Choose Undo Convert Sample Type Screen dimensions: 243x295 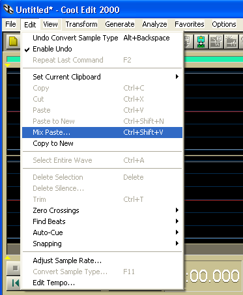coord(102,38)
